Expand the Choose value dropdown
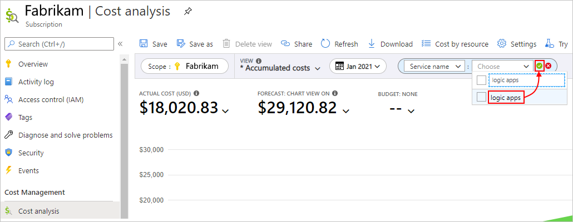 502,66
